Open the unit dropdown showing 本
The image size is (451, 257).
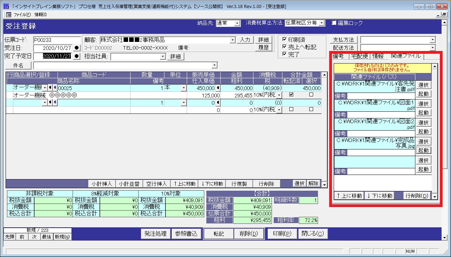(184, 88)
